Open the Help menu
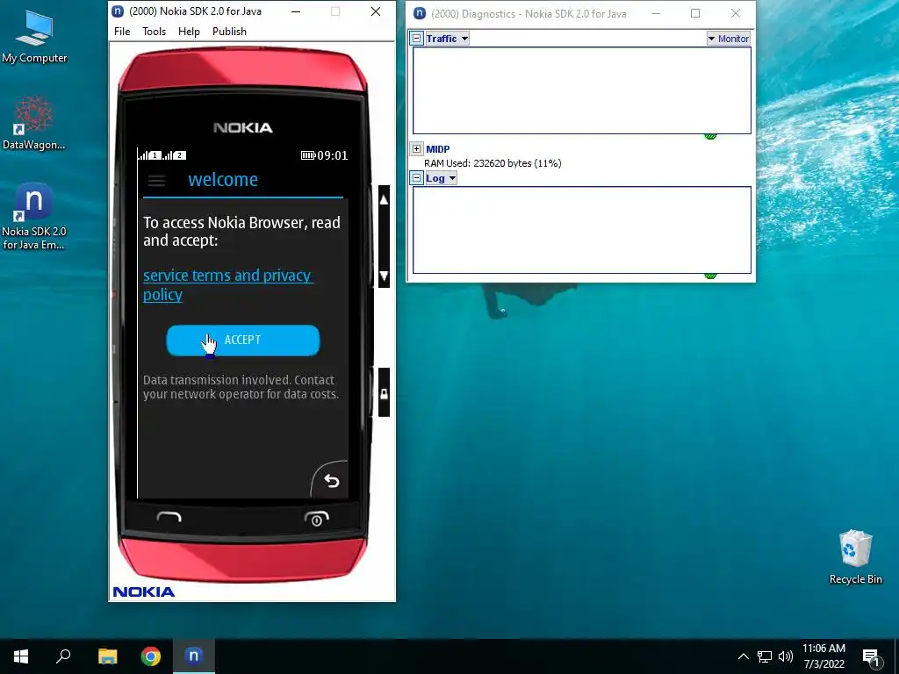This screenshot has width=899, height=674. pos(189,32)
